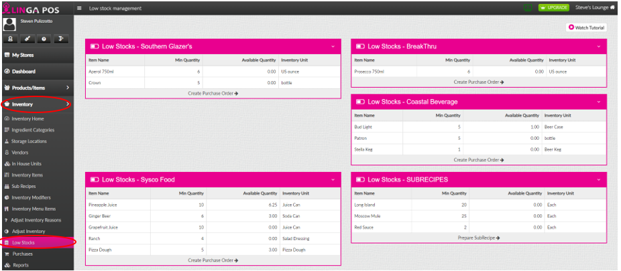
Task: Select the Ranch item cell
Action: click(x=119, y=239)
